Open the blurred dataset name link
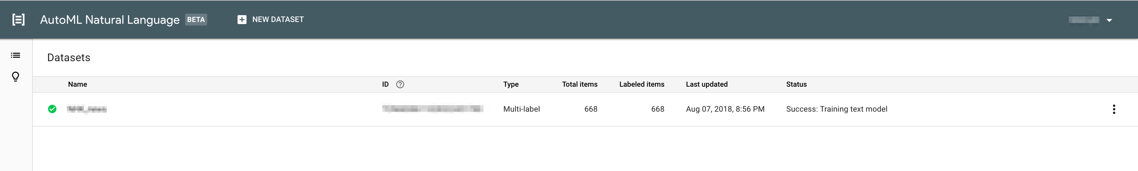 [x=87, y=109]
